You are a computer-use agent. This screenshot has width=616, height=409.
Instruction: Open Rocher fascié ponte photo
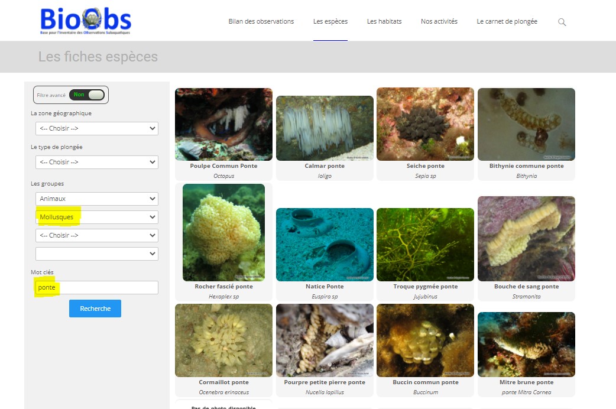(x=223, y=232)
